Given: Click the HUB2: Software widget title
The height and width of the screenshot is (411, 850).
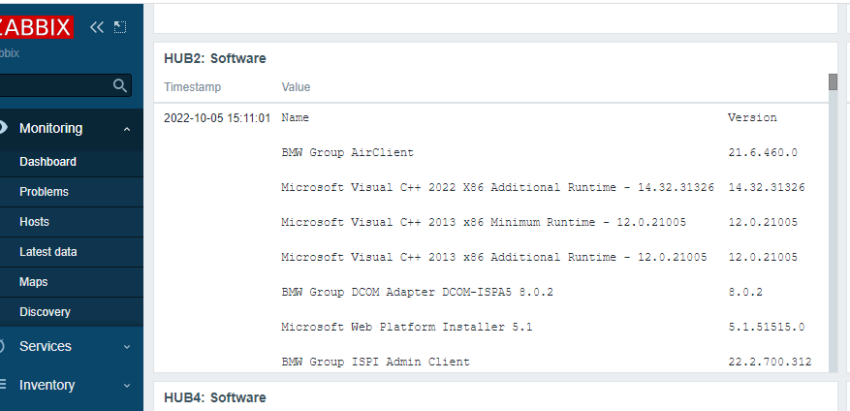Looking at the screenshot, I should pyautogui.click(x=215, y=58).
